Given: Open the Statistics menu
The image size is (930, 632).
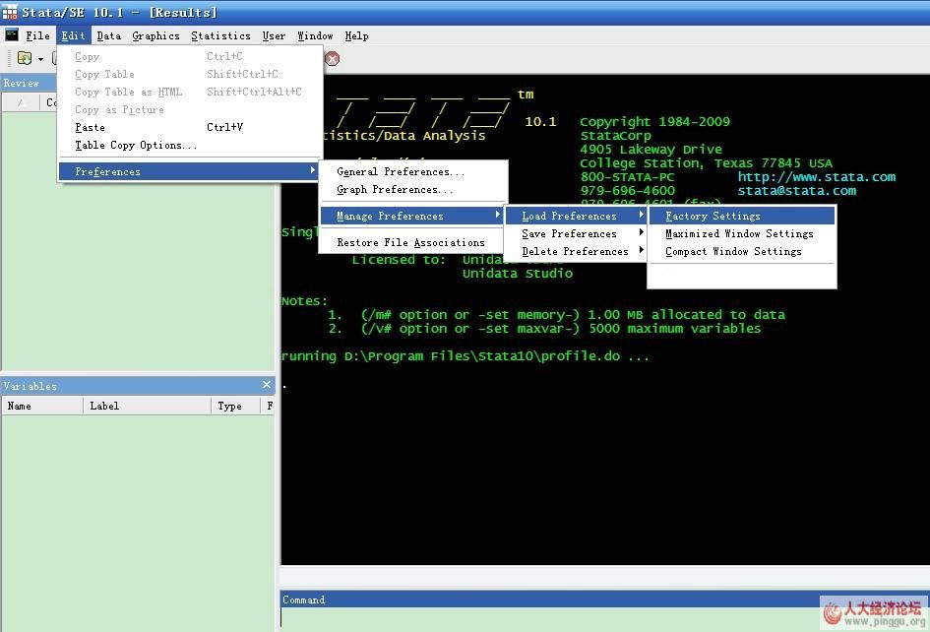Looking at the screenshot, I should 220,35.
